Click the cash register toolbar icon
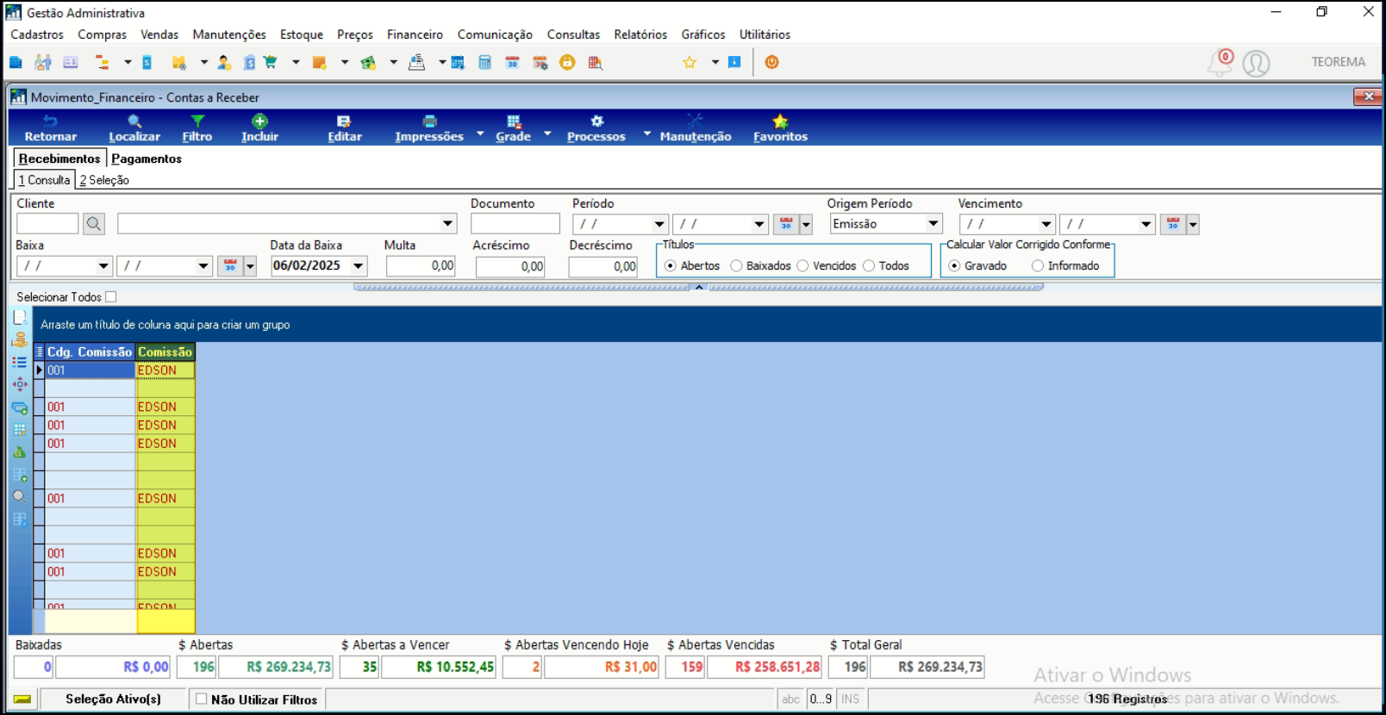Image resolution: width=1386 pixels, height=715 pixels. point(417,62)
